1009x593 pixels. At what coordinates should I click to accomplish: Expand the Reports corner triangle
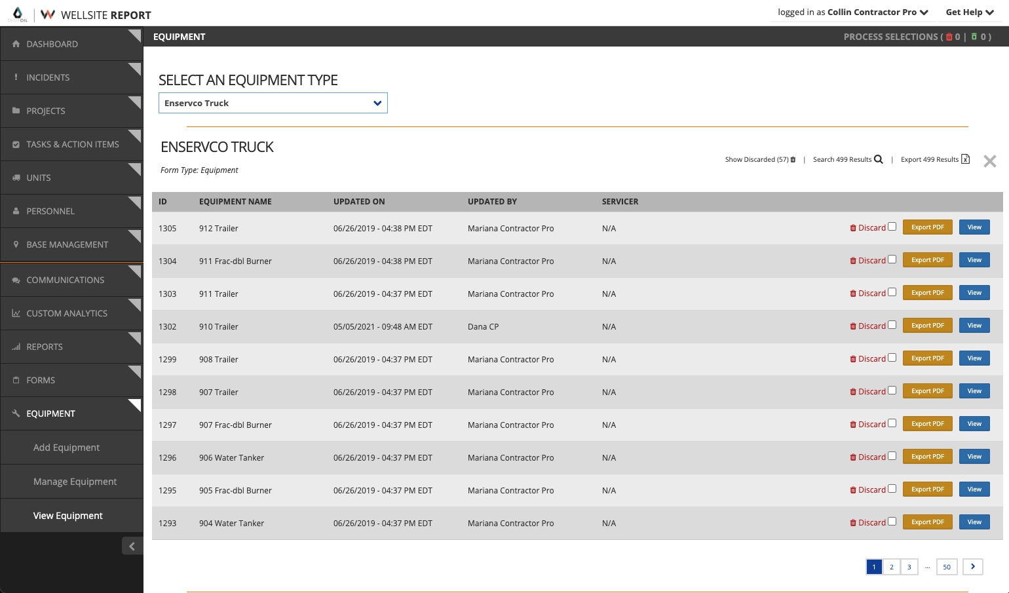[135, 337]
